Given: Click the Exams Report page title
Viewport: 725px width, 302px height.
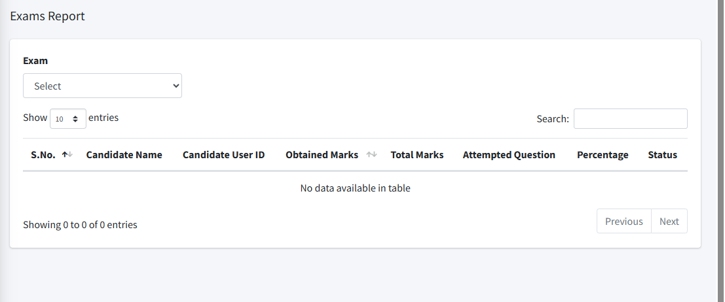Looking at the screenshot, I should click(x=47, y=16).
